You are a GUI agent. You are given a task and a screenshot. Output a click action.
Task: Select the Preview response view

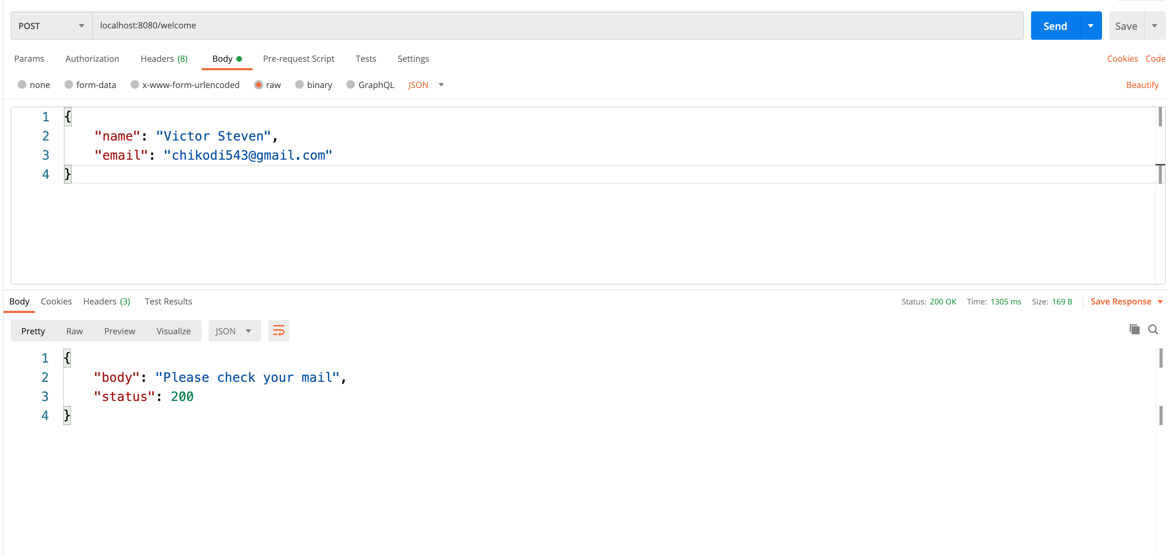point(120,331)
